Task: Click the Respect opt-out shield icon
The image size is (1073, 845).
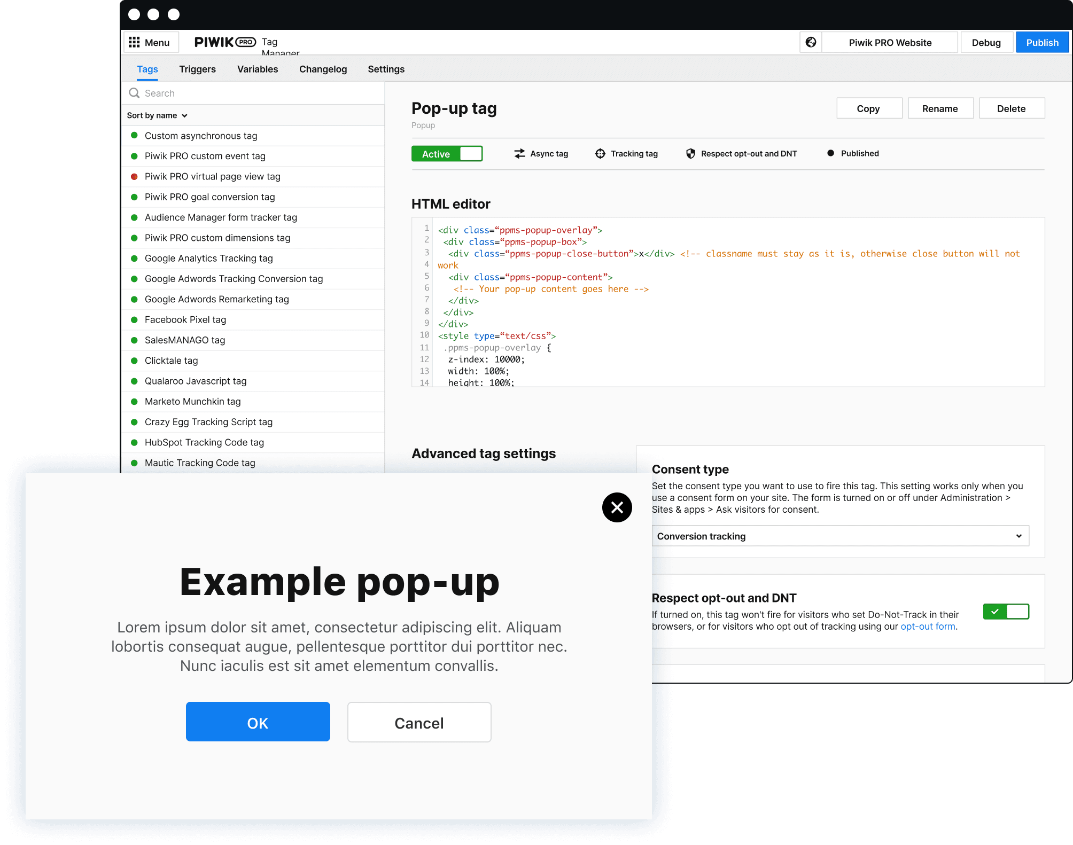Action: click(690, 153)
